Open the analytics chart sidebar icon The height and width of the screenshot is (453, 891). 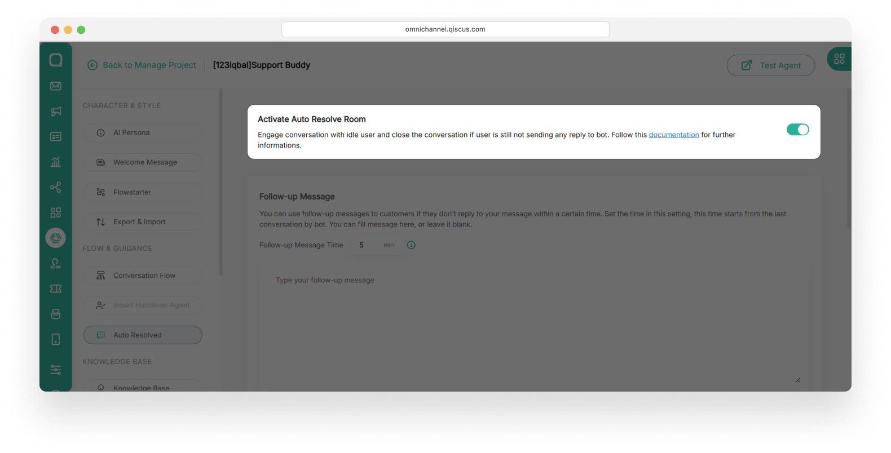pyautogui.click(x=56, y=162)
